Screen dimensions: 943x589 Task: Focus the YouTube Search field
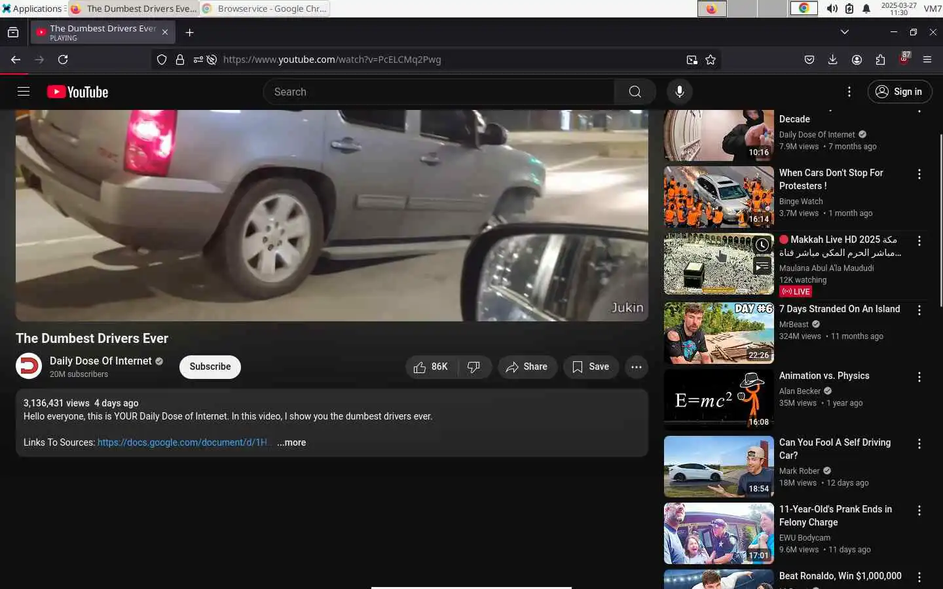pyautogui.click(x=439, y=92)
